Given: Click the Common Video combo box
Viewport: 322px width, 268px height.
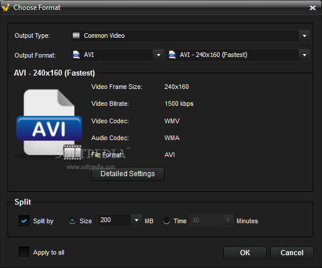Looking at the screenshot, I should pos(190,36).
